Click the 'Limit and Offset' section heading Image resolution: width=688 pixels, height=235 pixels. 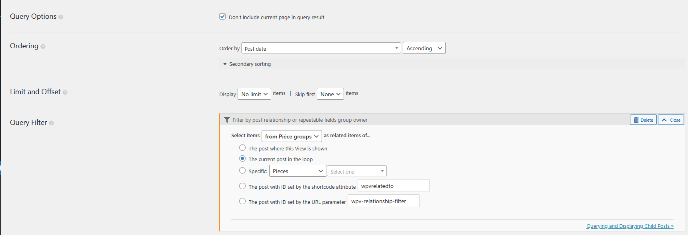click(35, 92)
